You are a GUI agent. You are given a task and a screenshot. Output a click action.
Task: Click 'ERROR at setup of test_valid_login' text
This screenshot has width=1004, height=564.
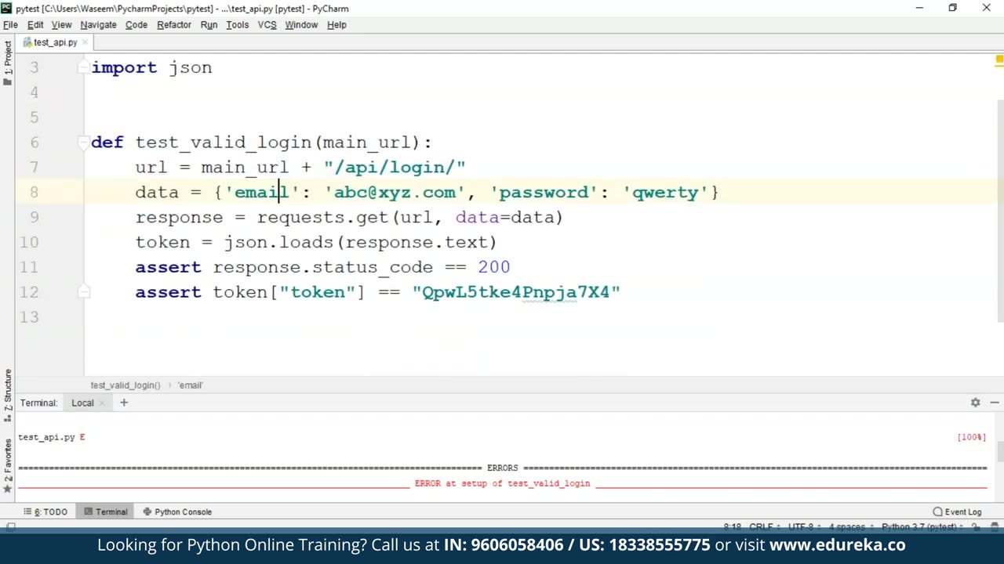pos(502,483)
